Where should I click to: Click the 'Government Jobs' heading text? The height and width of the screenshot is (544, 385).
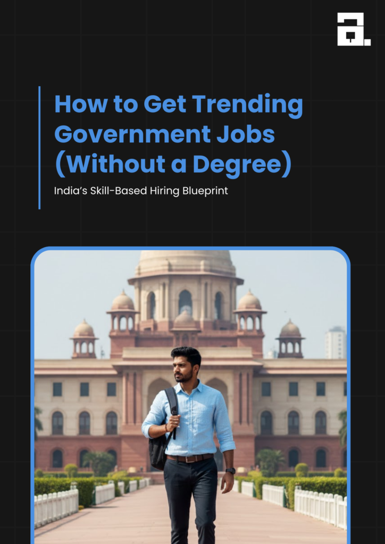point(164,134)
